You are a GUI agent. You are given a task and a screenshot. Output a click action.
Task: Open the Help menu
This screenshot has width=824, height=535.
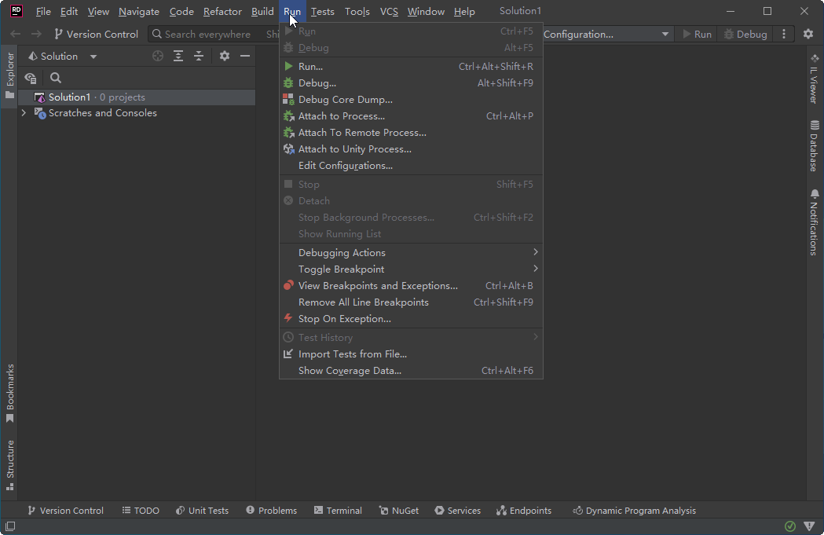click(x=464, y=12)
